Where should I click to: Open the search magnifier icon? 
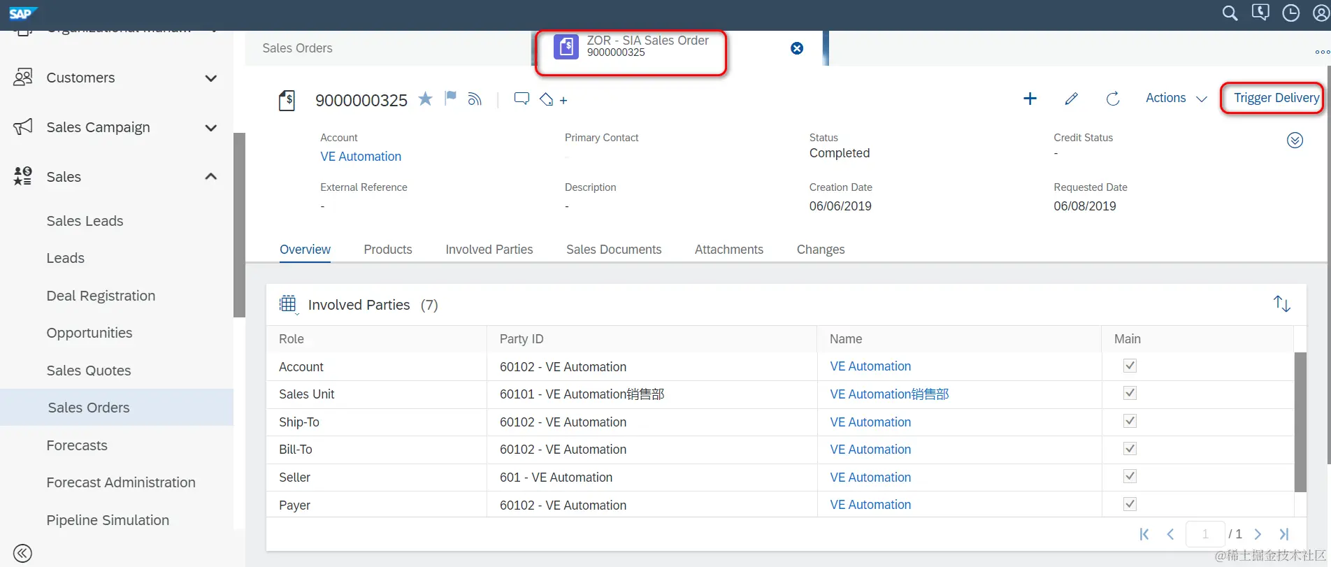point(1230,13)
